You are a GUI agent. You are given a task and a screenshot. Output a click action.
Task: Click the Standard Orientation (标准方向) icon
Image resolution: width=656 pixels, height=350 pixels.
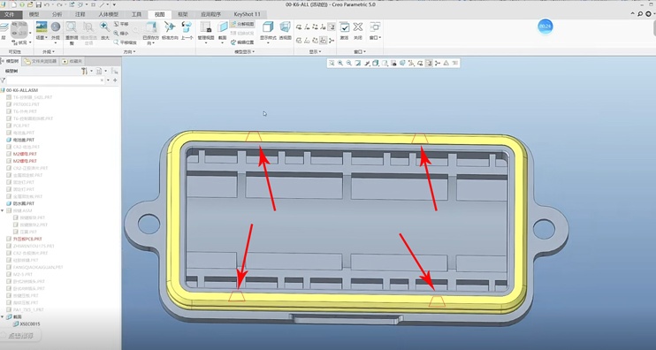click(170, 27)
